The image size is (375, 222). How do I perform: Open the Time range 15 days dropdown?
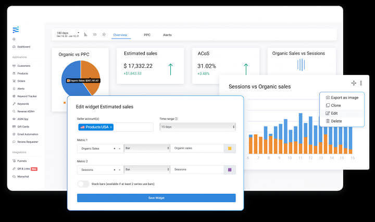197,127
